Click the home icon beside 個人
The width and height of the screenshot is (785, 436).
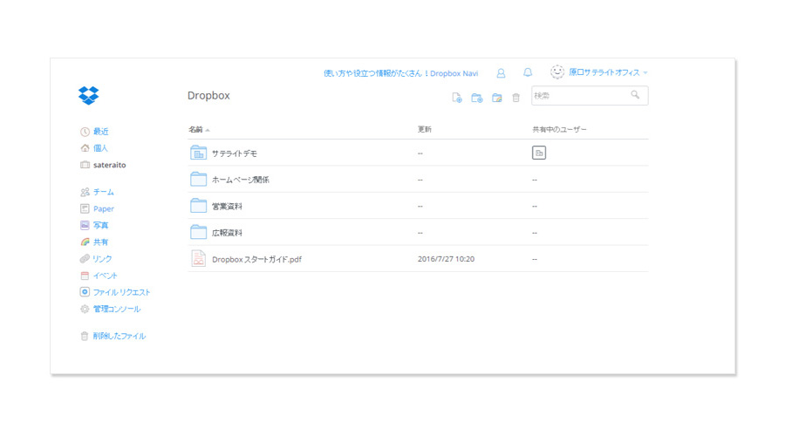(x=85, y=148)
